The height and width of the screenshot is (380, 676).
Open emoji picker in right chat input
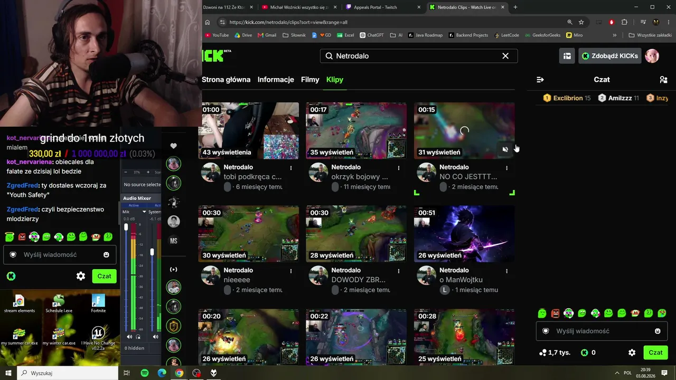(658, 331)
